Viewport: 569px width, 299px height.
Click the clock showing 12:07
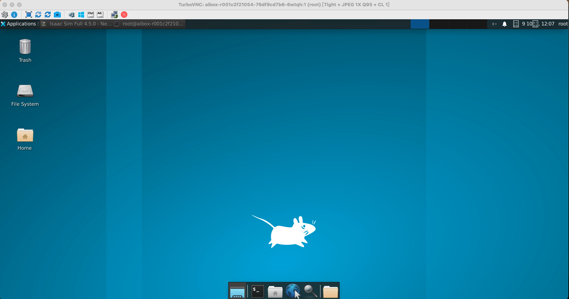coord(548,24)
